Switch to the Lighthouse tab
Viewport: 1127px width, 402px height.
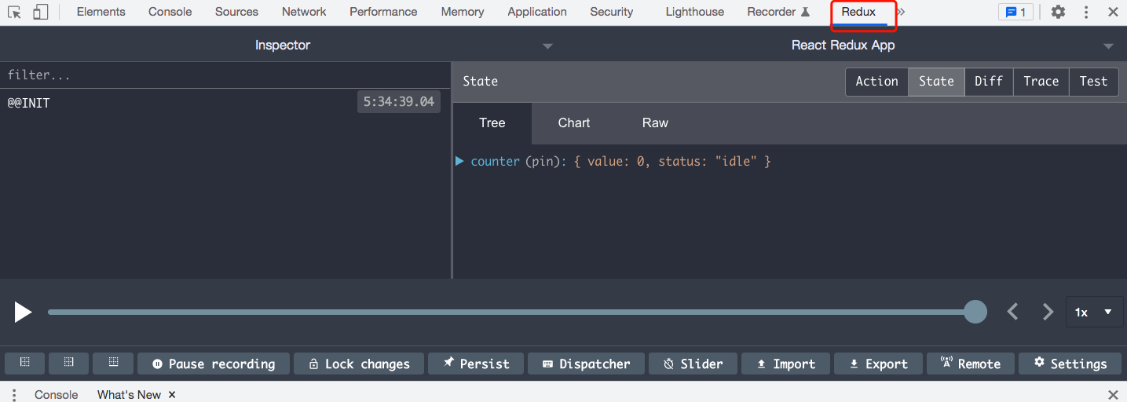pos(694,12)
